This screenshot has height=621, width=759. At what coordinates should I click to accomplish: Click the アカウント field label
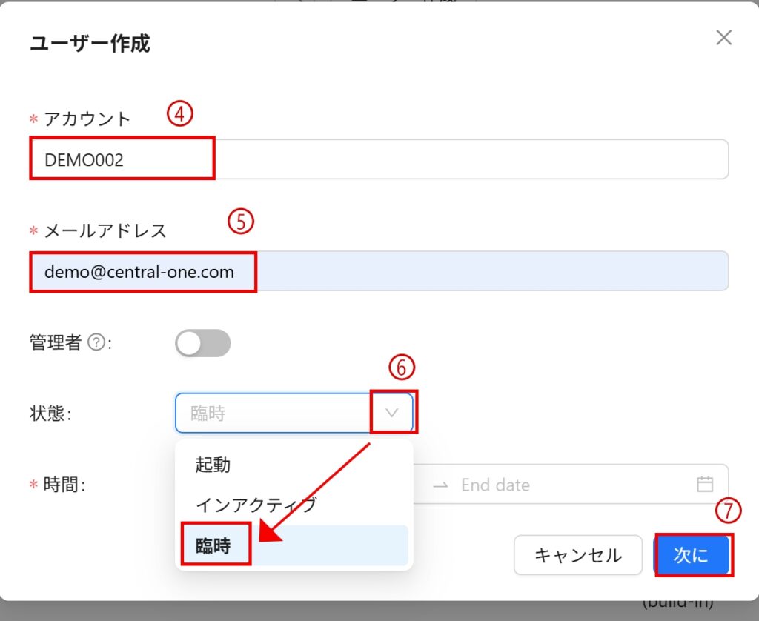point(87,119)
